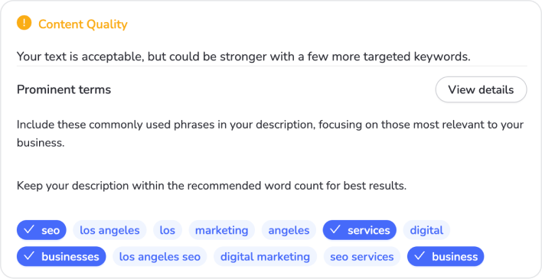542x279 pixels.
Task: Click the orange Content Quality warning icon
Action: click(x=24, y=23)
